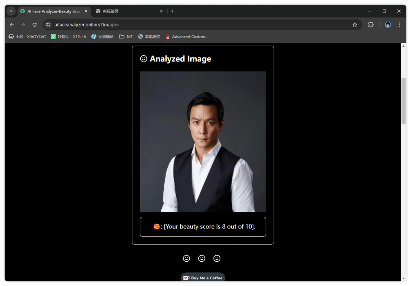Screen dimensions: 411x286
Task: Open the tab search dropdown arrow
Action: [x=11, y=11]
